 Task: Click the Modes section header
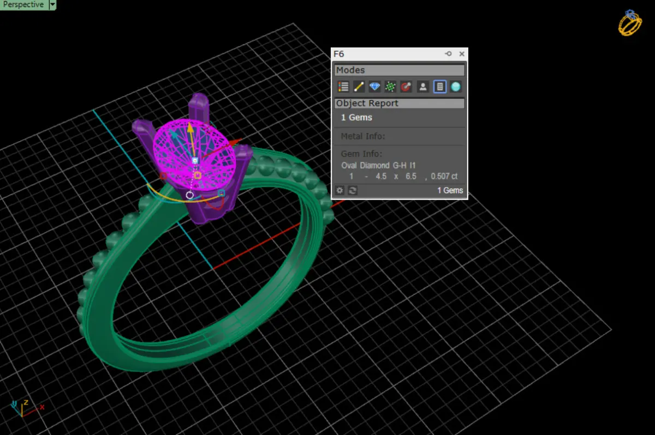[400, 70]
